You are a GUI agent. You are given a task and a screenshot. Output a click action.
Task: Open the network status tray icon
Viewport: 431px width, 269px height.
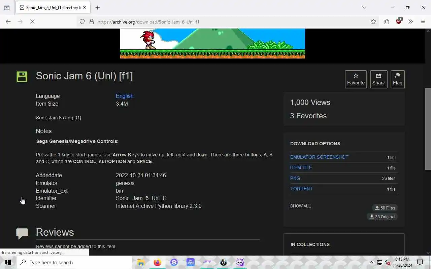(379, 262)
